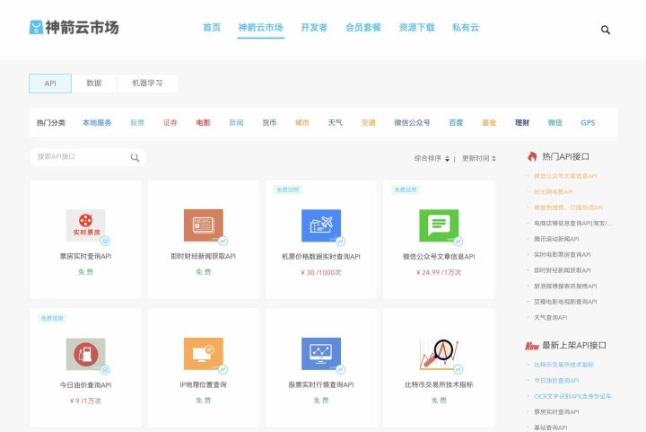The height and width of the screenshot is (432, 646).
Task: Open 电商店铺信息查询API in the hot list
Action: (572, 223)
